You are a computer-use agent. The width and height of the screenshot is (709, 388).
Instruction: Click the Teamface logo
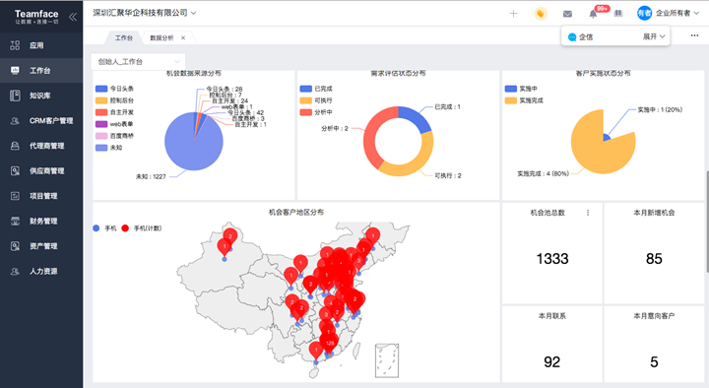(36, 17)
